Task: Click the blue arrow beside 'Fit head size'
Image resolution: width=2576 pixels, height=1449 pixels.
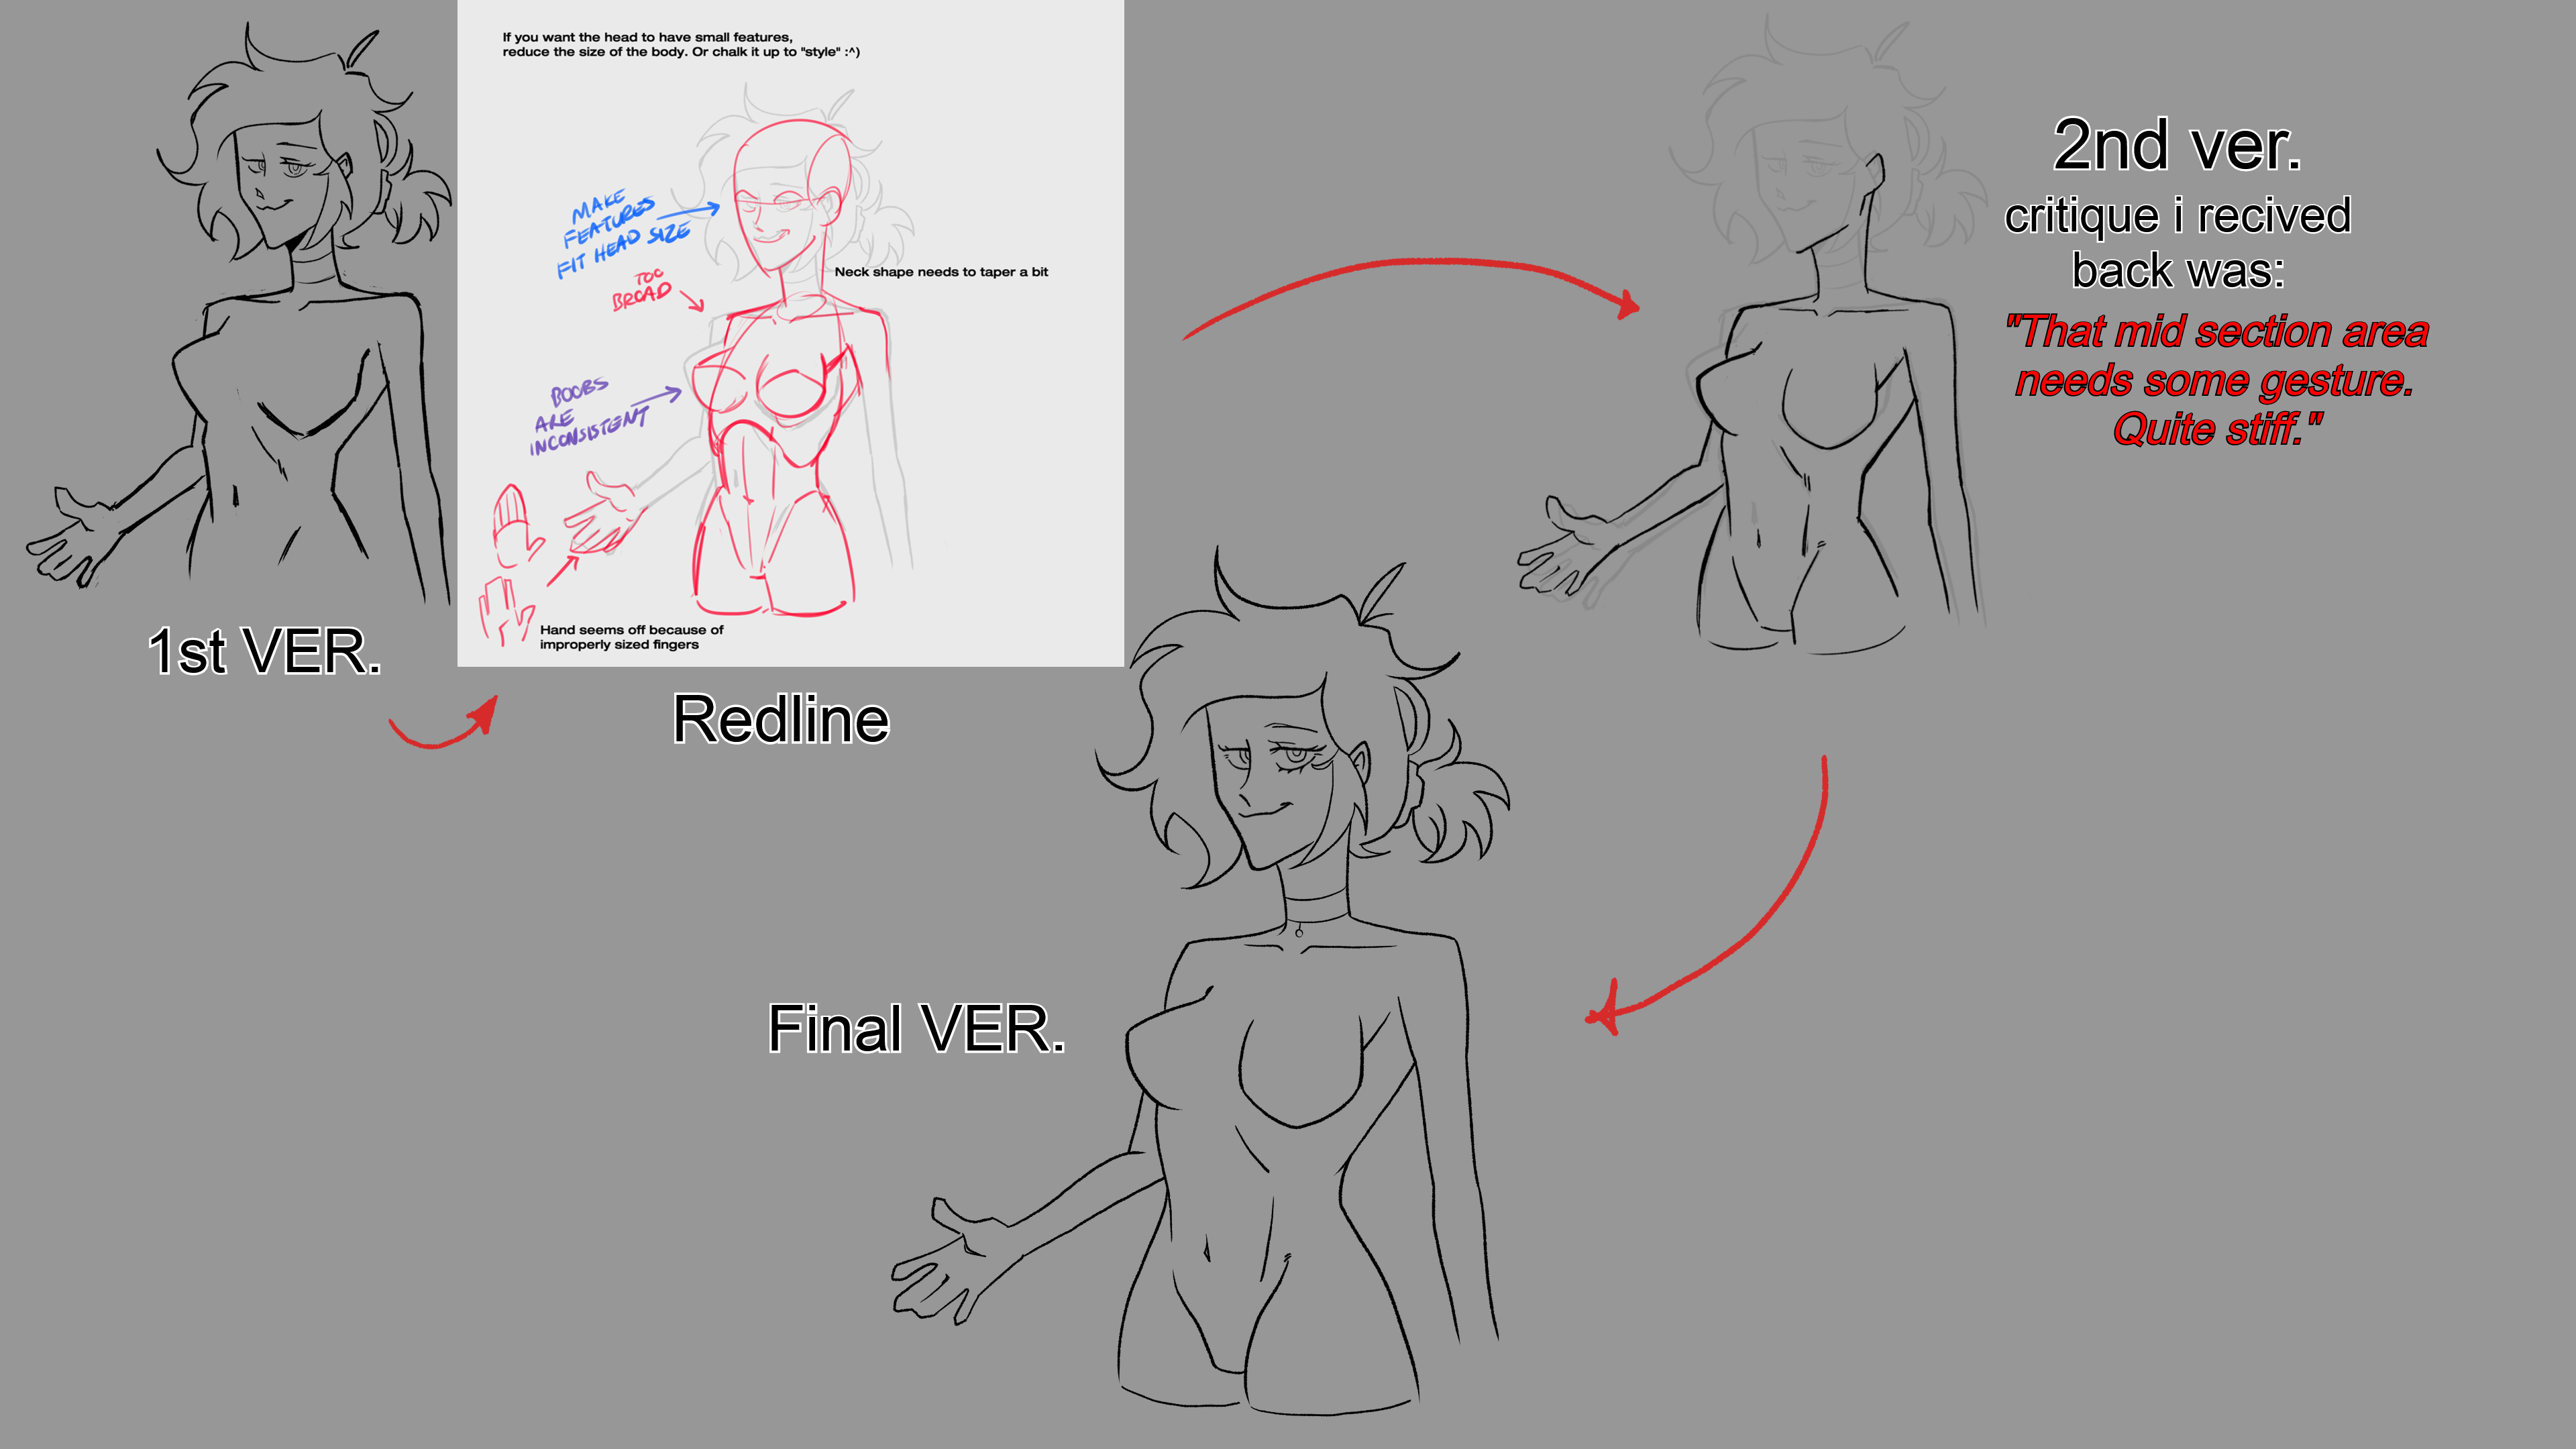Action: [688, 213]
